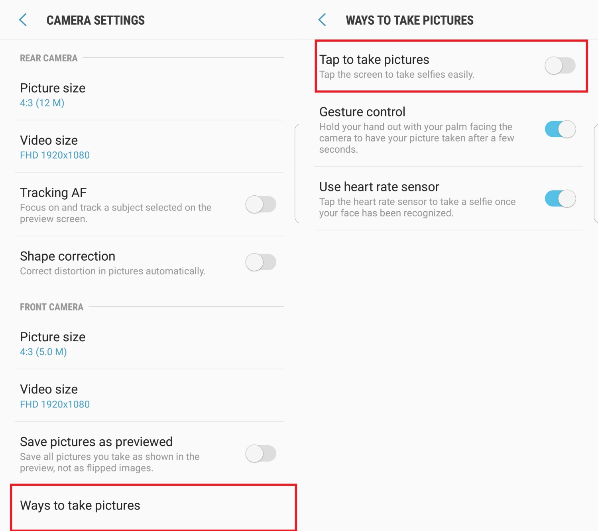The height and width of the screenshot is (531, 598).
Task: Turn on Tap to take pictures
Action: [560, 65]
